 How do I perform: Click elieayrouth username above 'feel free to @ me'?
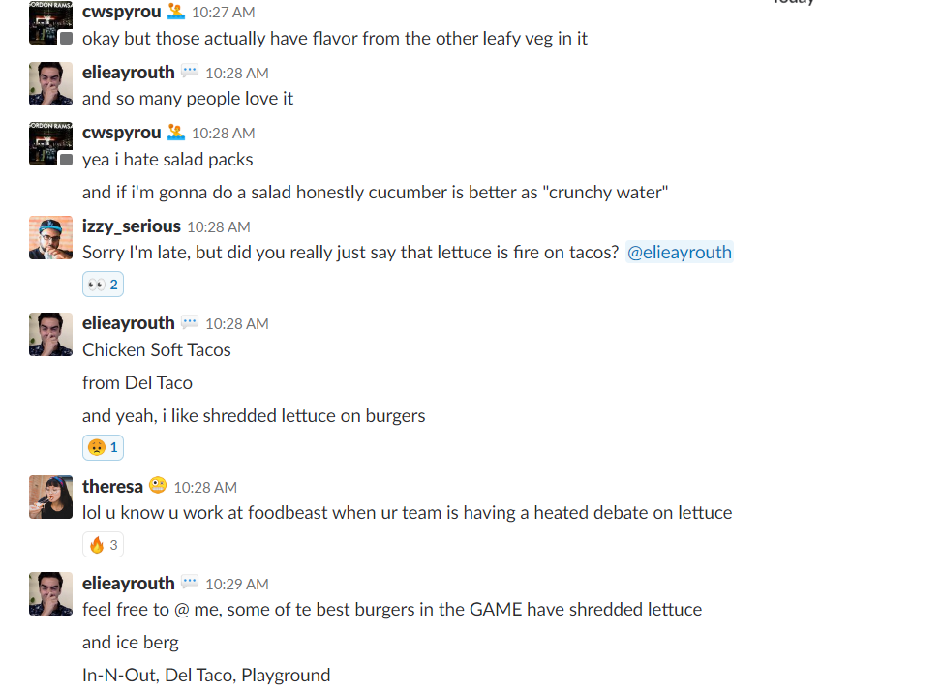pos(128,583)
